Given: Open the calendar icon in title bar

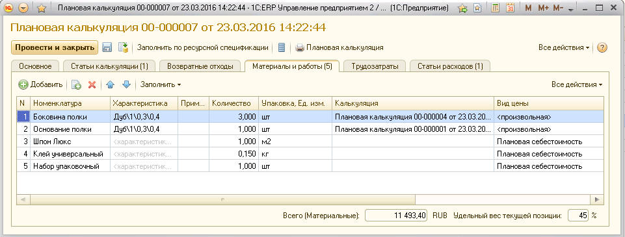Looking at the screenshot, I should pos(510,8).
